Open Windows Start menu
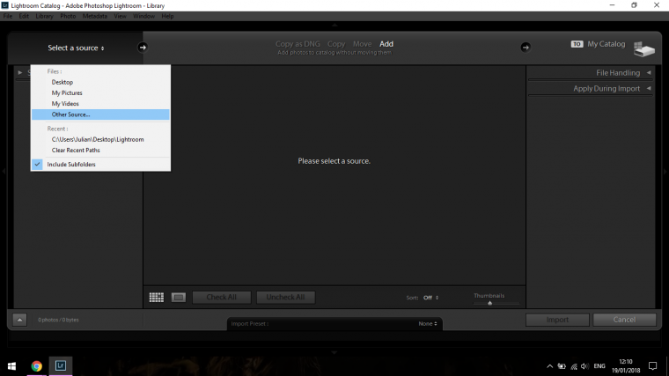 12,365
